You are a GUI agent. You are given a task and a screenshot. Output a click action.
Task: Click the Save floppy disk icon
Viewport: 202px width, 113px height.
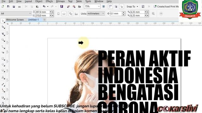14,6
